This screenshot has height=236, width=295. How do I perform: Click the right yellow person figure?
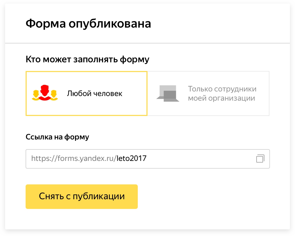point(54,95)
